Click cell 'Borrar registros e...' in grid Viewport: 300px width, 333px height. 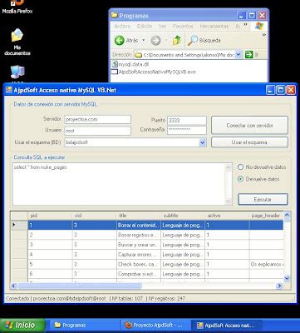[139, 235]
